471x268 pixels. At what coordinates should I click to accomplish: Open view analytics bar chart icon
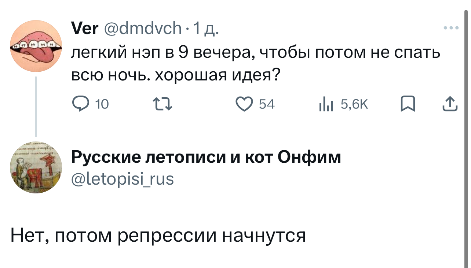click(x=326, y=105)
